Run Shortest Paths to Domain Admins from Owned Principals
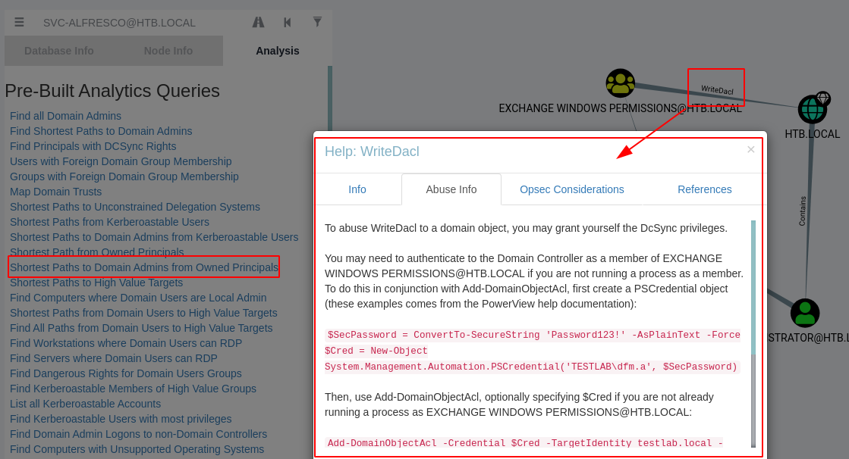 click(144, 267)
